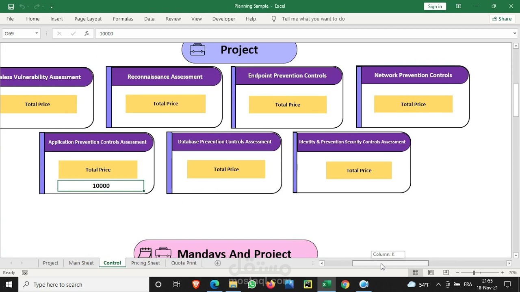520x292 pixels.
Task: Switch to Page Layout view
Action: click(431, 273)
